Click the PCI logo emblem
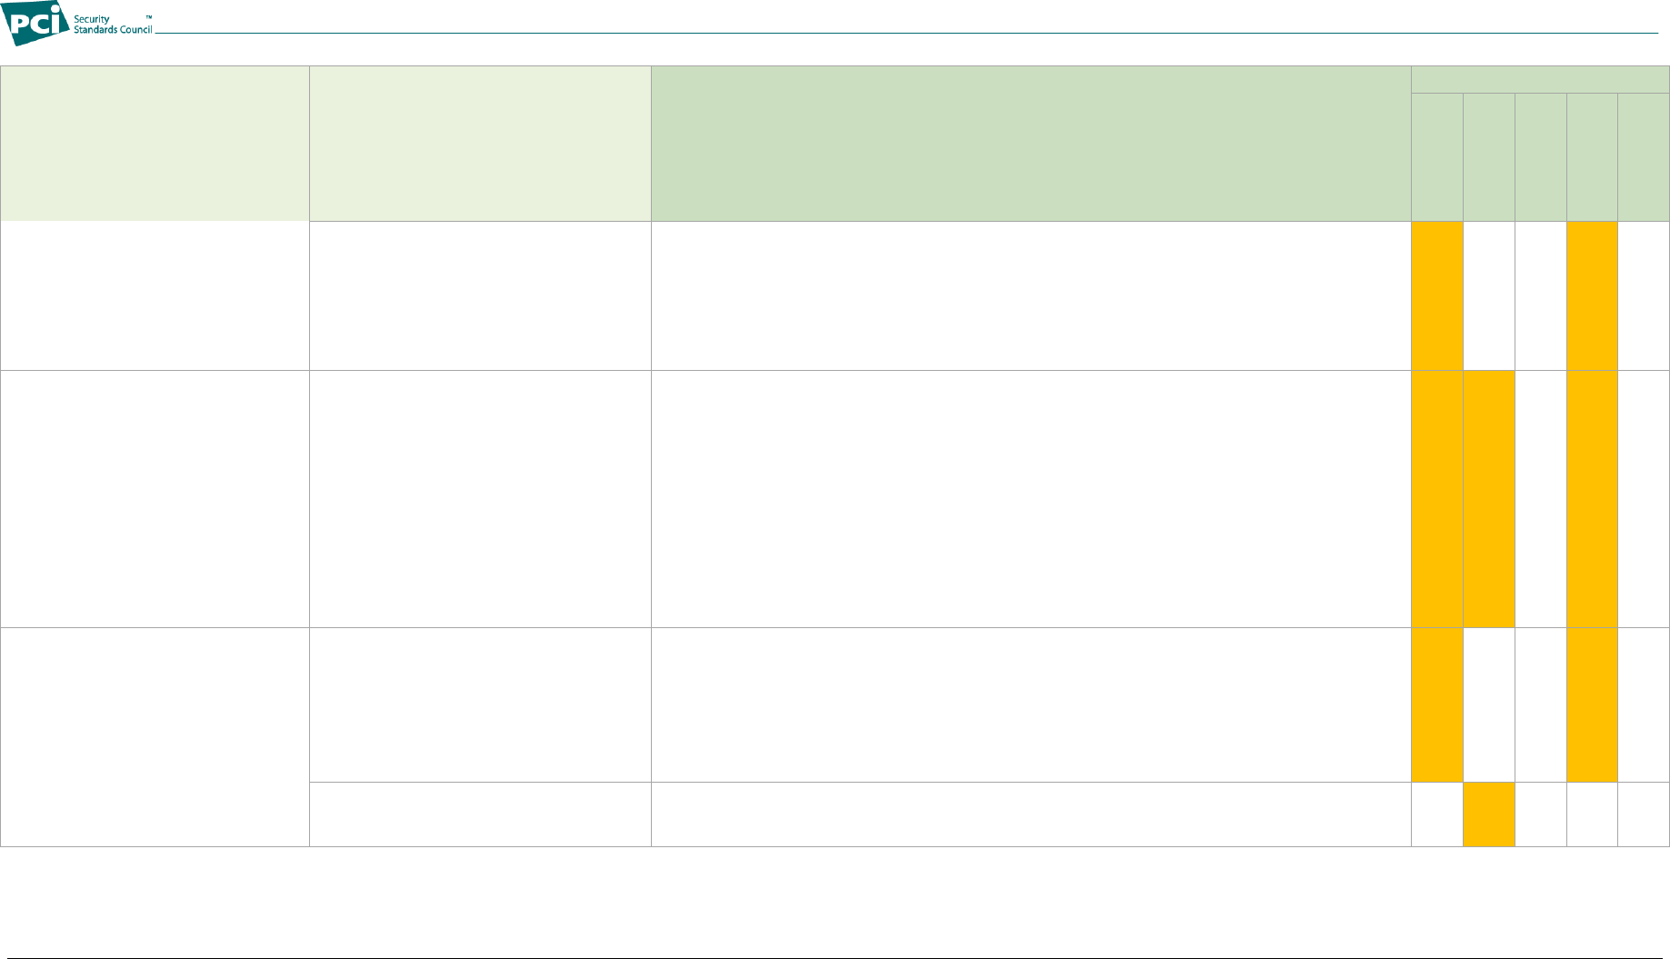 (x=36, y=24)
